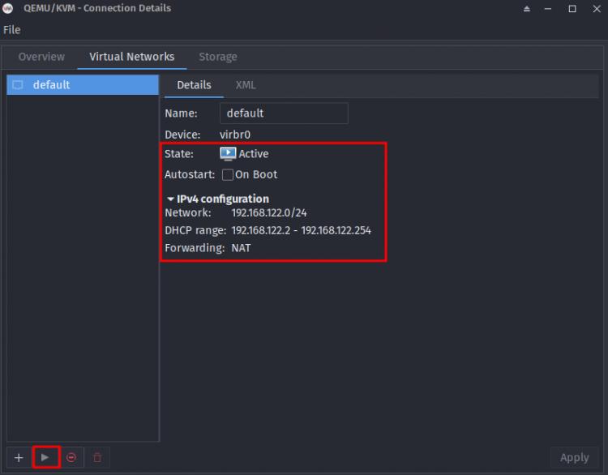Open the Virtual Networks tab
This screenshot has height=475, width=608.
[x=131, y=57]
